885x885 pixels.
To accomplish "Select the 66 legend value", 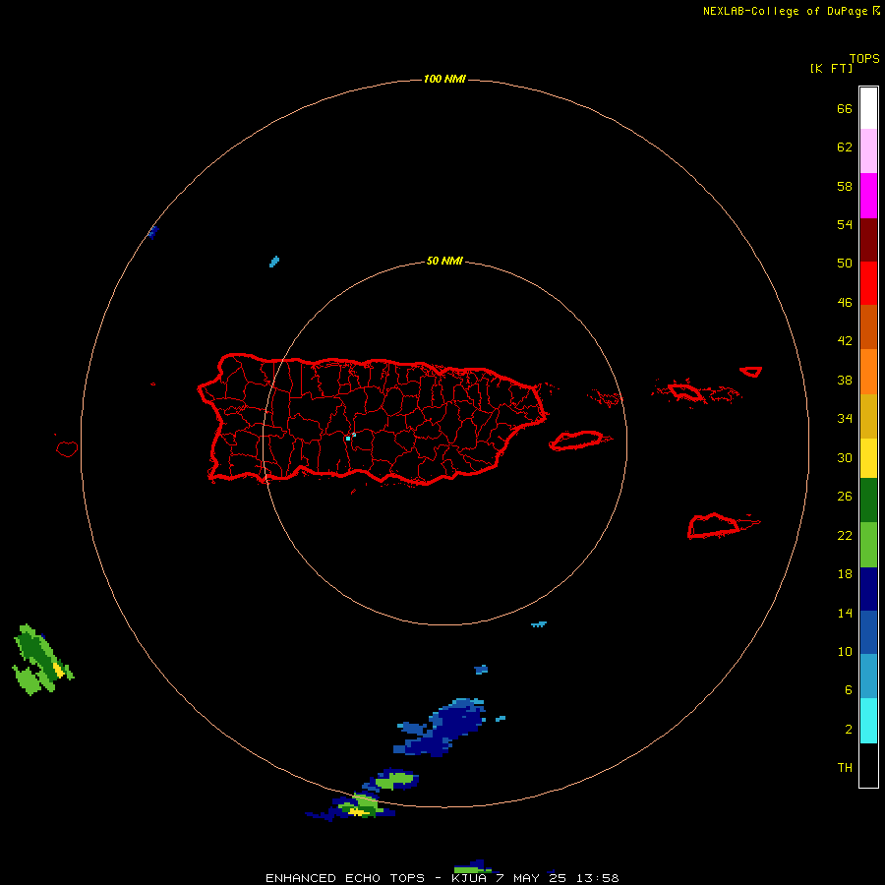I will 845,108.
